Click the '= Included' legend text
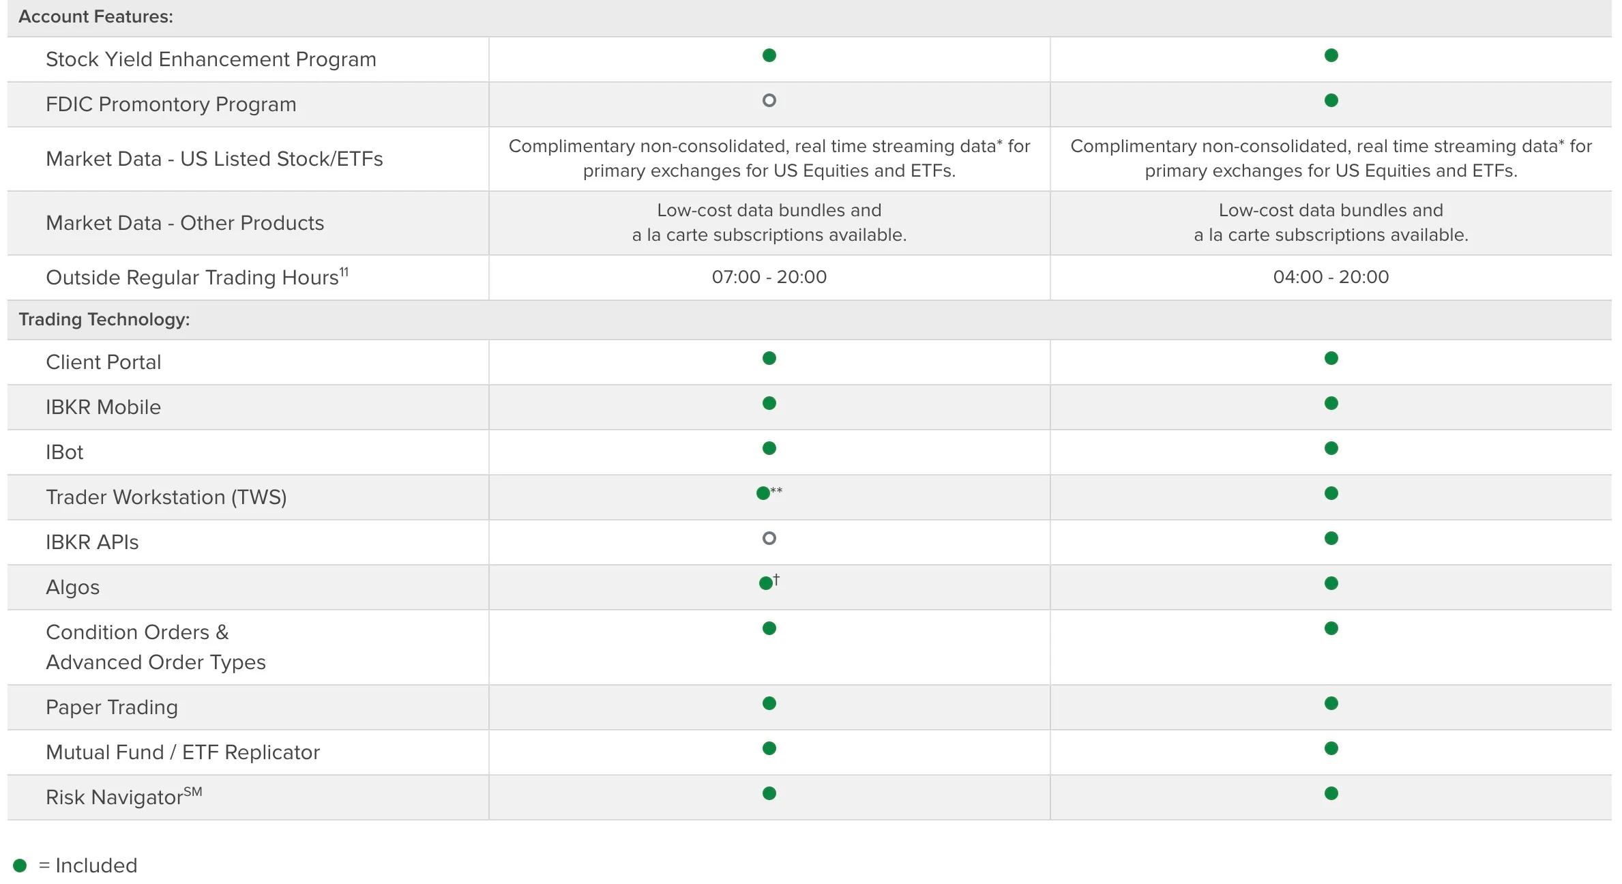1622x884 pixels. (88, 866)
